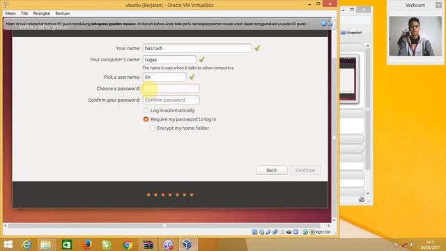Viewport: 446px width, 251px height.
Task: Open the Bantuan menu
Action: [63, 13]
